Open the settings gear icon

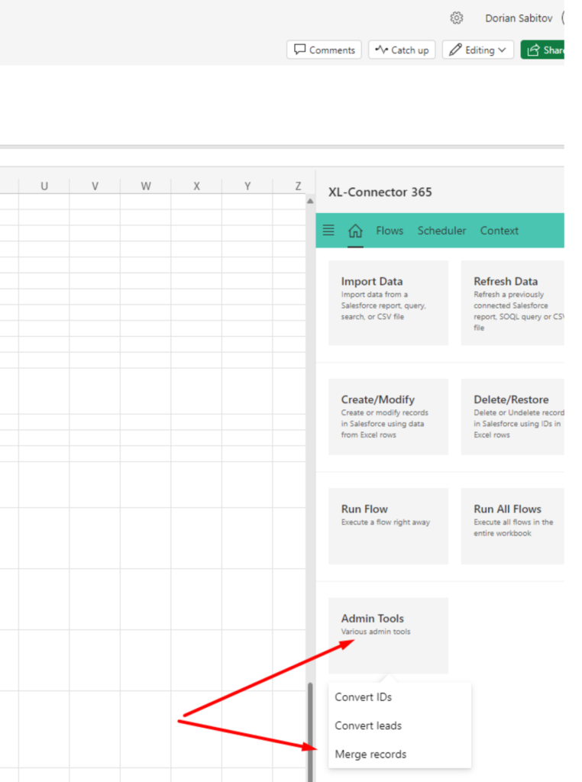point(456,18)
